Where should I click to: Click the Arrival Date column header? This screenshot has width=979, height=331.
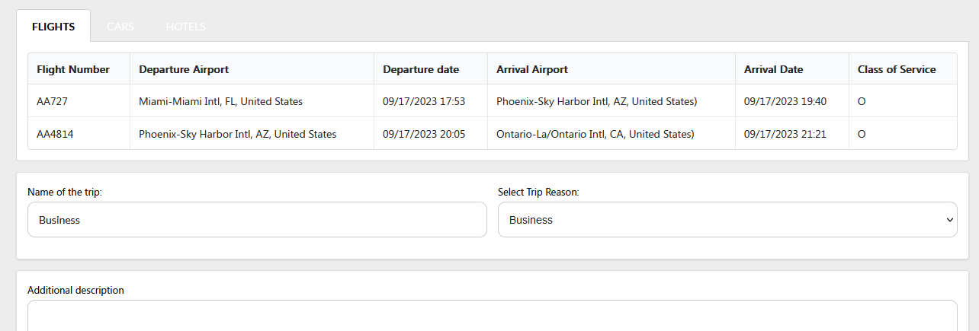point(773,69)
